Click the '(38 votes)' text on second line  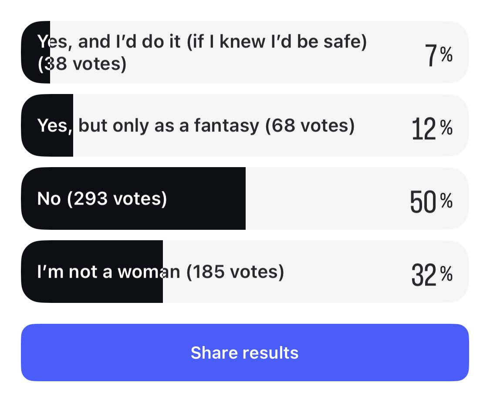pyautogui.click(x=82, y=64)
